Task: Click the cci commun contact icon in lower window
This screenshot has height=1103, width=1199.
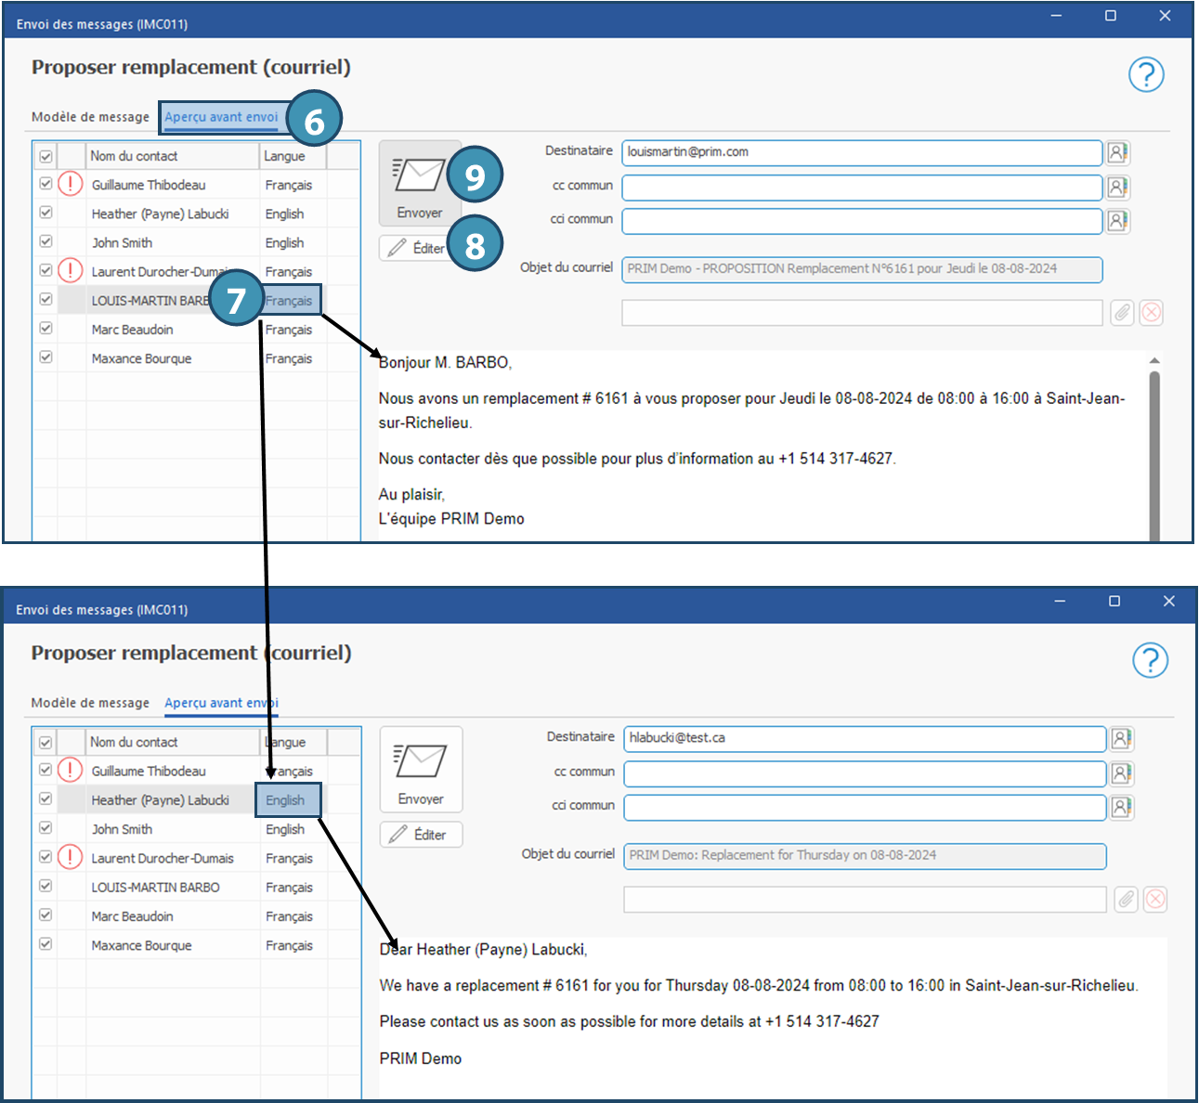Action: tap(1121, 807)
